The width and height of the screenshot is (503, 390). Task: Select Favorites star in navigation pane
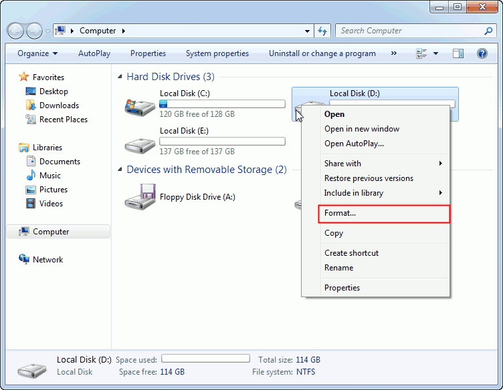(x=23, y=77)
